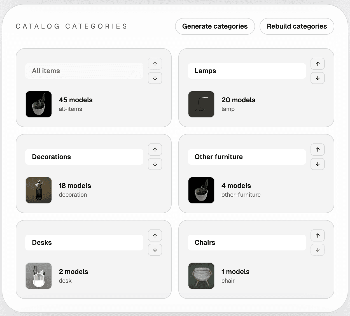Click the Chairs name input field
This screenshot has width=350, height=316.
(x=247, y=243)
